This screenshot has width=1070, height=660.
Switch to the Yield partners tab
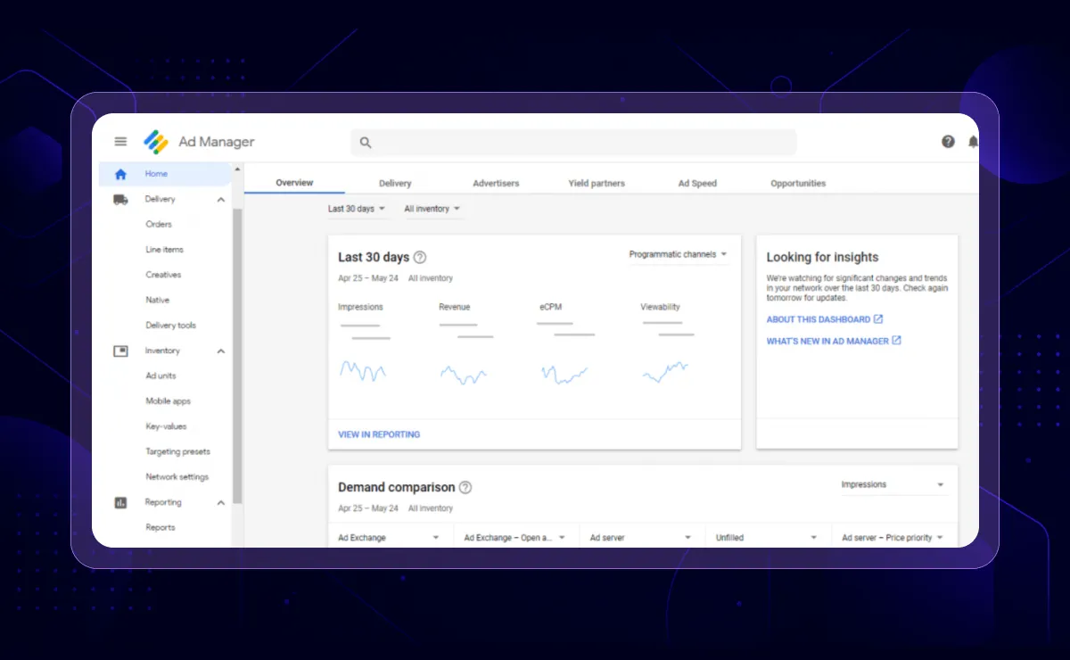[597, 184]
